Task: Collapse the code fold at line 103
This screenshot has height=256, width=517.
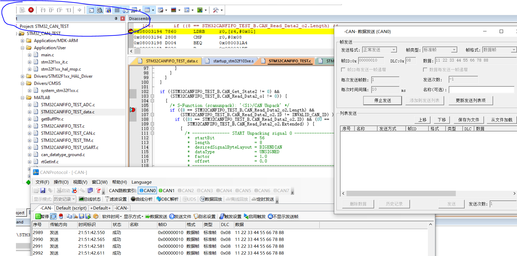Action: pyautogui.click(x=152, y=96)
